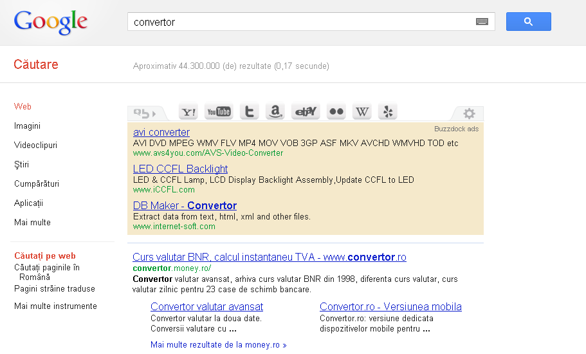Open the avi converter ad link

pos(161,133)
